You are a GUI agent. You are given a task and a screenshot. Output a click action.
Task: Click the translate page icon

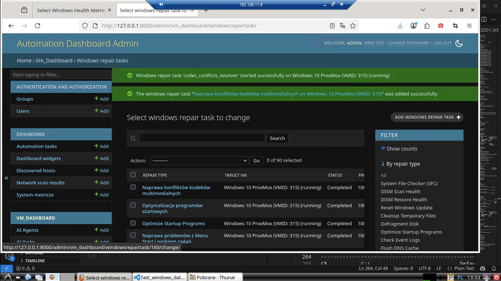coord(343,26)
